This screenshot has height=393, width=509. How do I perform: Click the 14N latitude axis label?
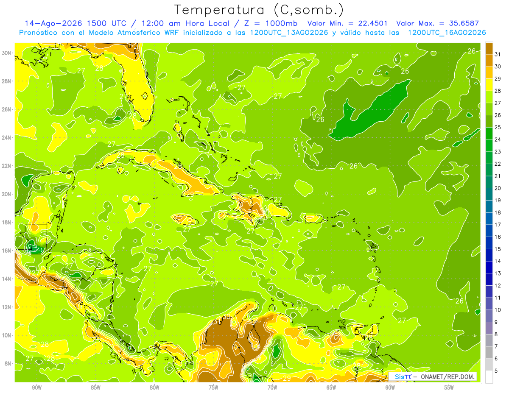(7, 279)
